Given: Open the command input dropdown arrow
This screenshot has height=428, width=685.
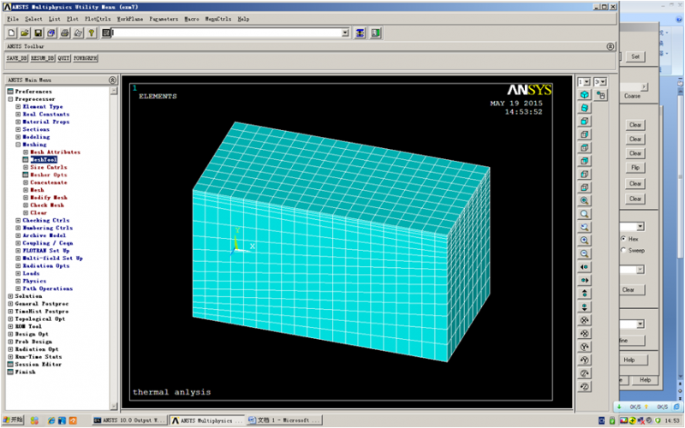Looking at the screenshot, I should (x=345, y=33).
